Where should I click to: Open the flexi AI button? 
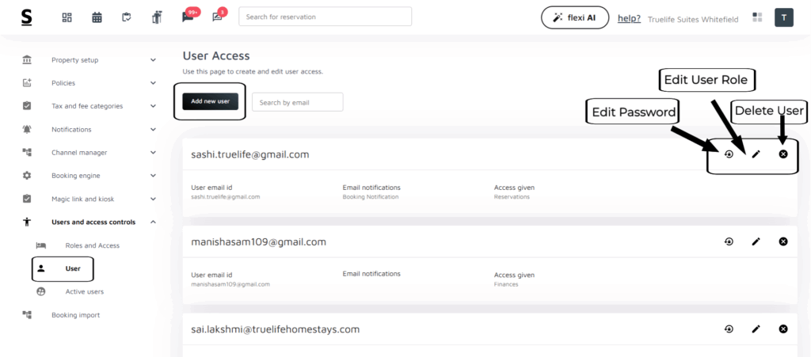(x=575, y=17)
